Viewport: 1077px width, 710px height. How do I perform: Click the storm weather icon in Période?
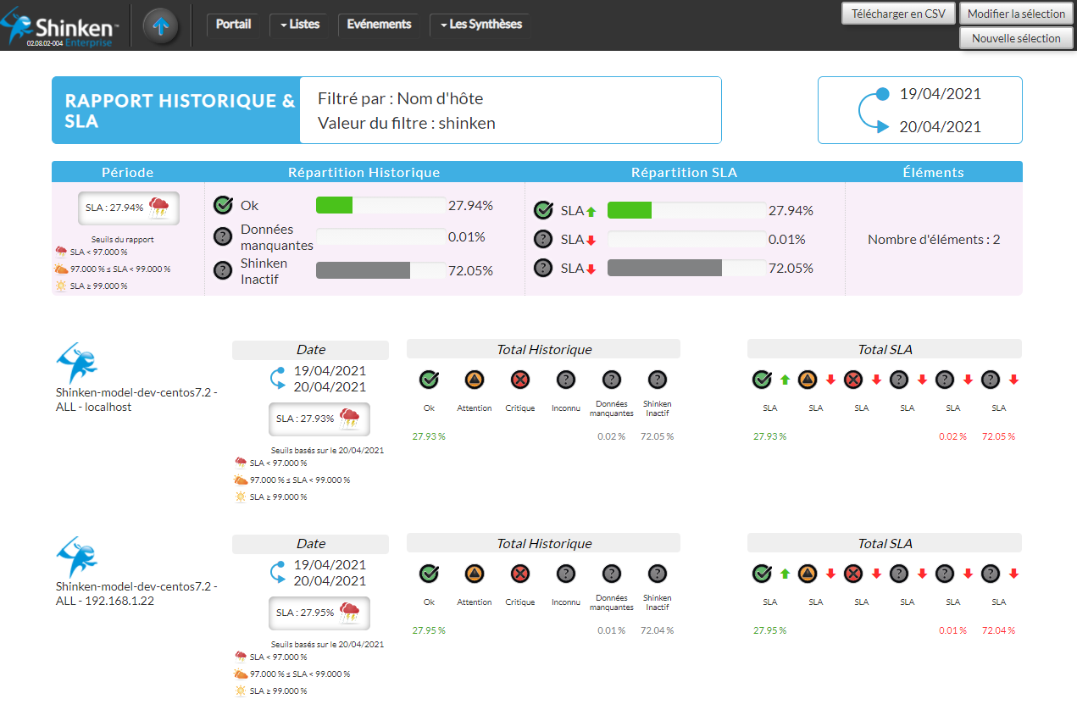coord(159,207)
